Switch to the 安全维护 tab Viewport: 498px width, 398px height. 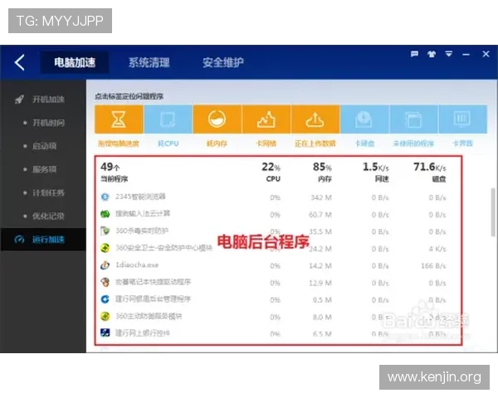click(223, 62)
